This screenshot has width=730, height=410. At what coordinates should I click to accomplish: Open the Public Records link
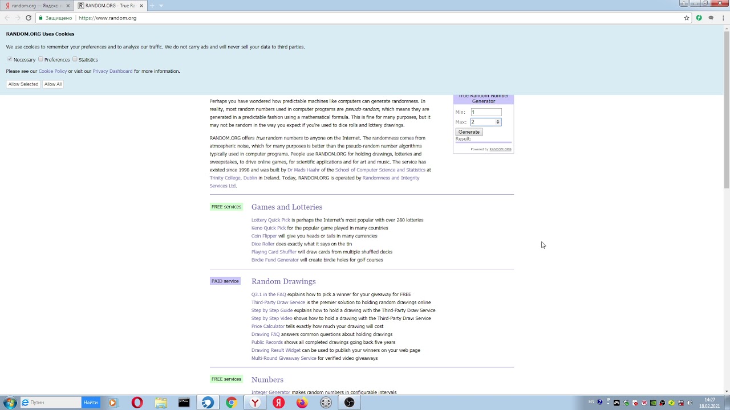coord(267,342)
